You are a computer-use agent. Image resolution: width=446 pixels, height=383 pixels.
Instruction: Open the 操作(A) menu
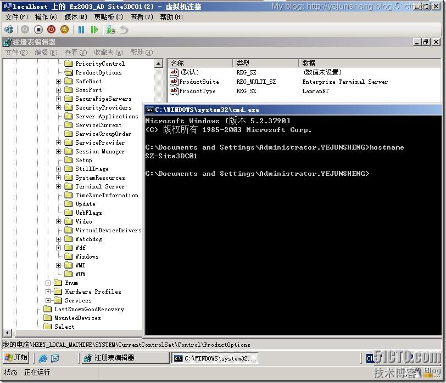tap(46, 18)
